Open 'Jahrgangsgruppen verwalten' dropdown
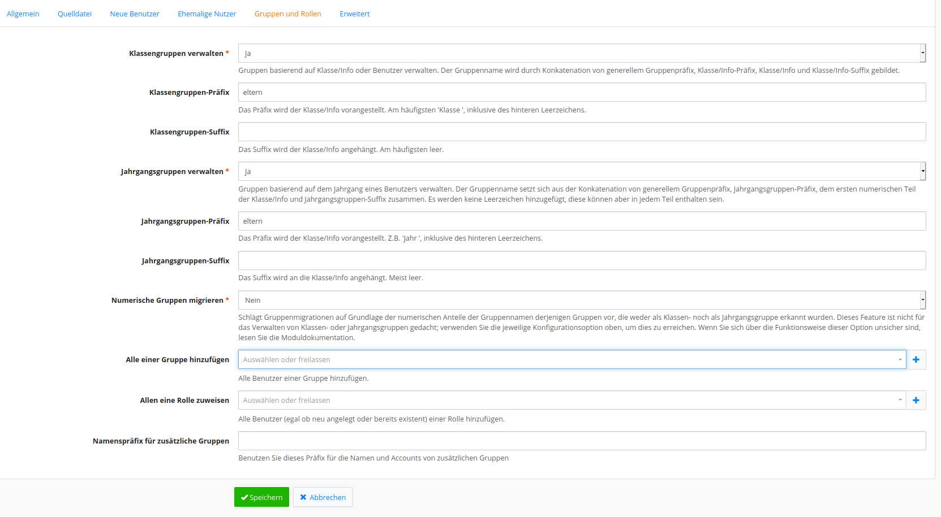Screen dimensions: 941x517 click(582, 172)
